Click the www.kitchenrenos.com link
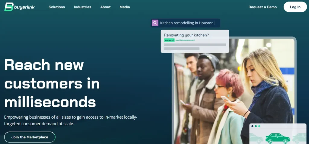 (x=185, y=40)
